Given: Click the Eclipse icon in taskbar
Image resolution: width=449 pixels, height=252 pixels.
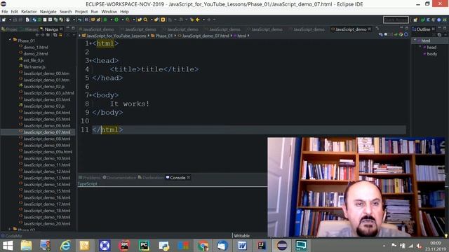Looking at the screenshot, I should pos(282,246).
